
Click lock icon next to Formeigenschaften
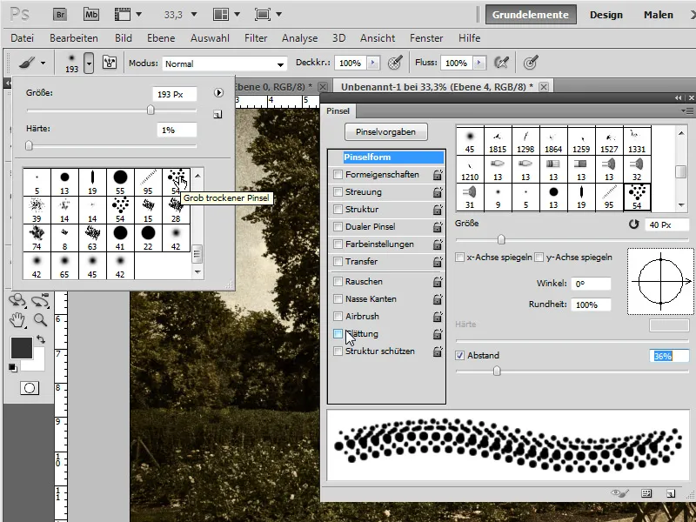pyautogui.click(x=438, y=175)
